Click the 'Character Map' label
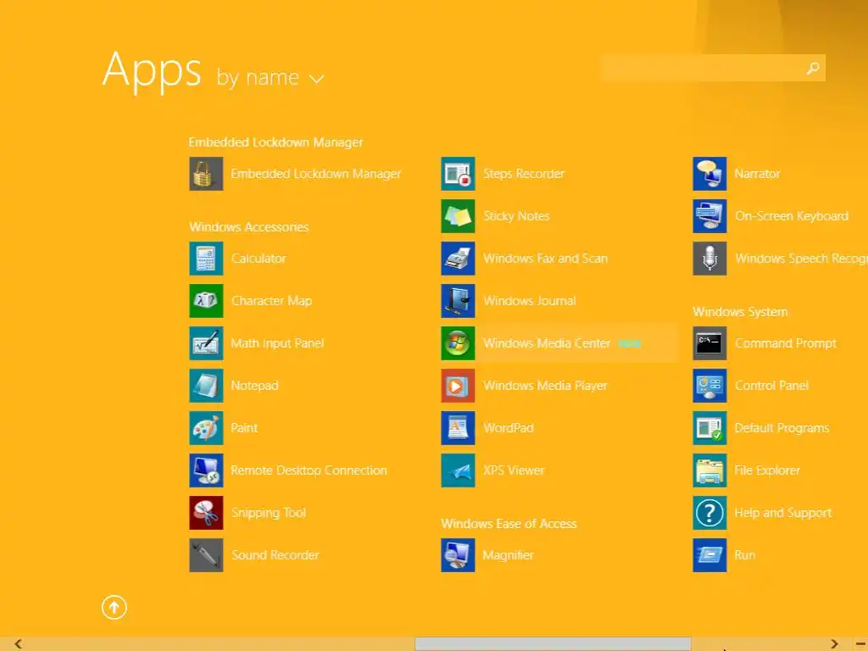Screen dimensions: 868x651 [x=272, y=301]
